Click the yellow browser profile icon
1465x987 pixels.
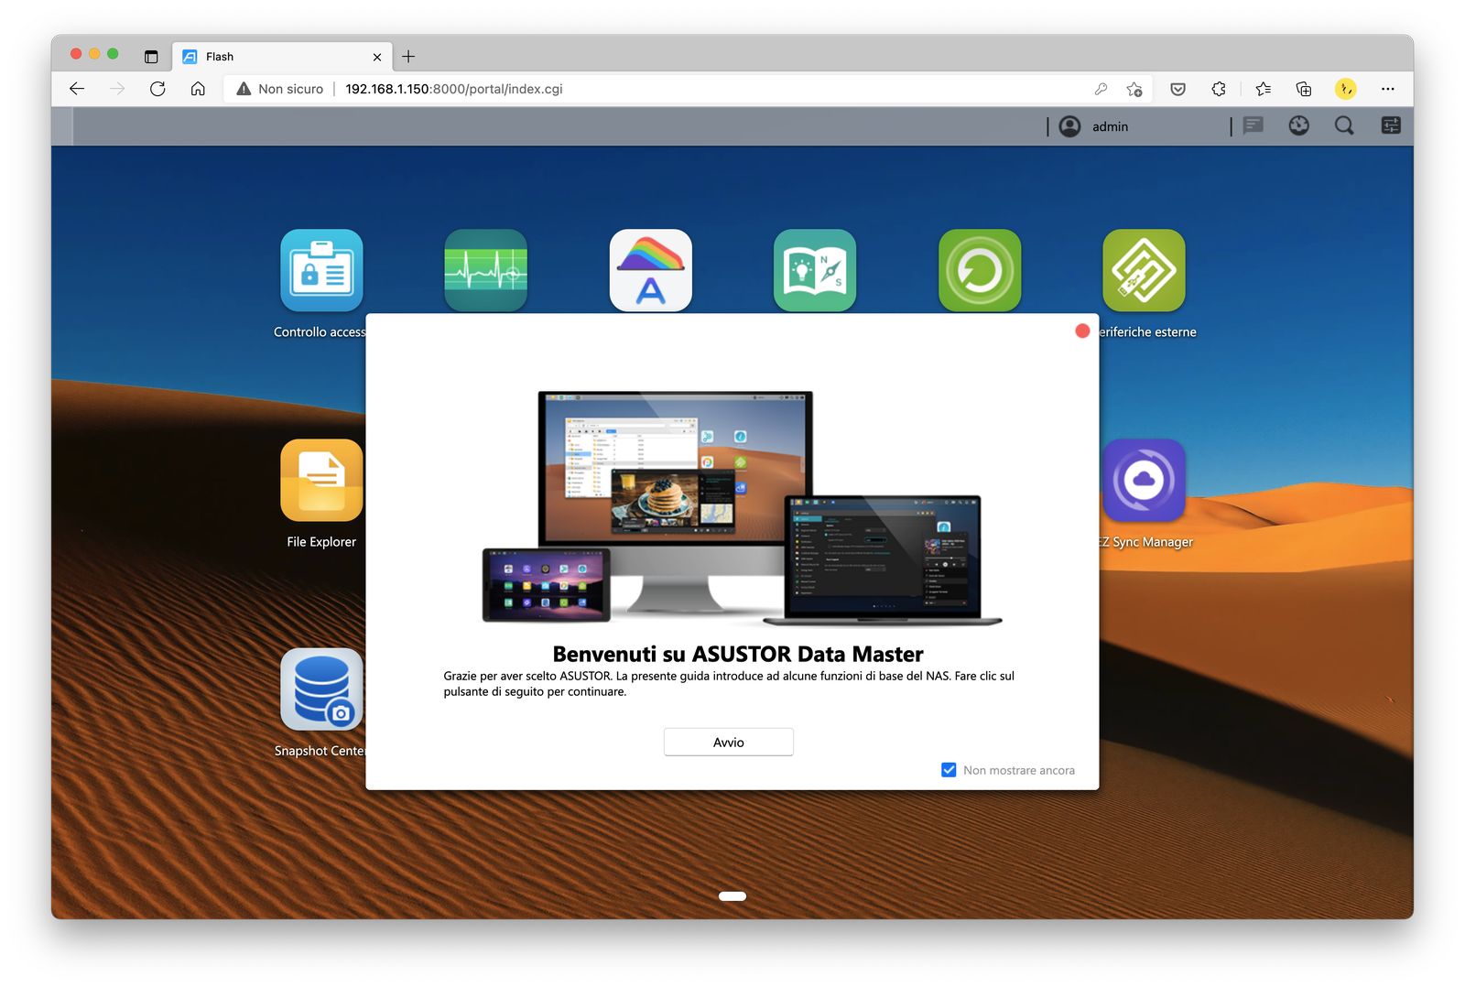(x=1345, y=89)
